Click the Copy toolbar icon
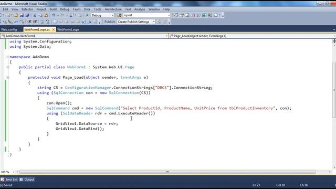This screenshot has width=336, height=189. [40, 15]
